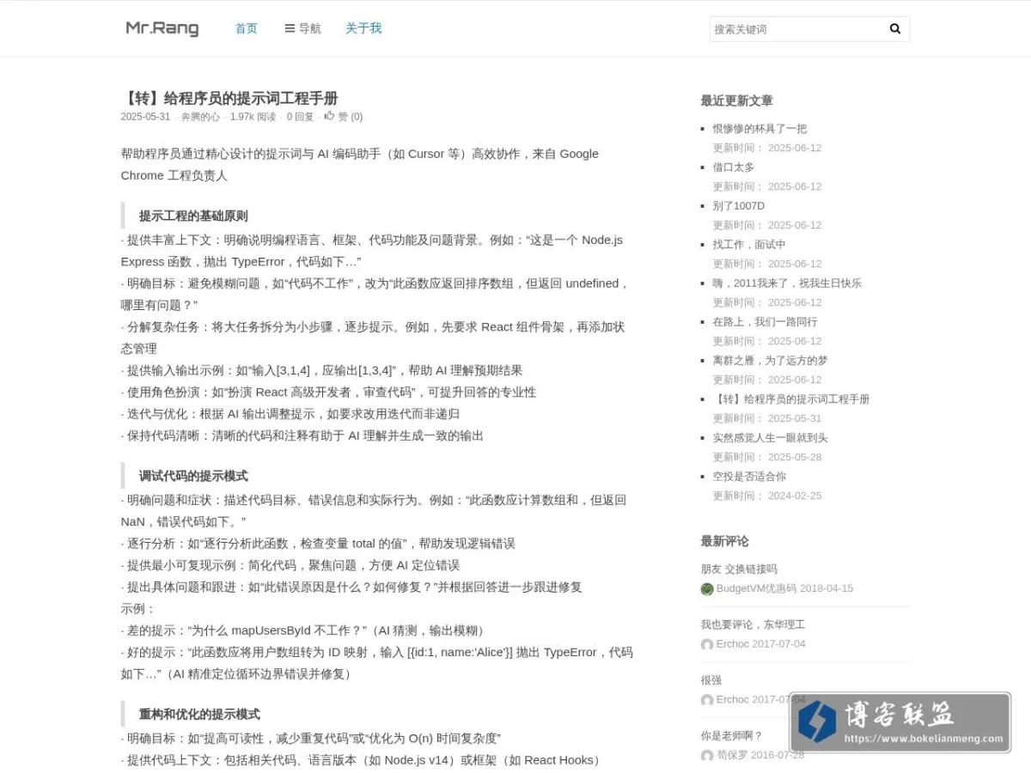Open recent post 离群之雁，为了远方的梦
The image size is (1031, 773).
pyautogui.click(x=770, y=361)
